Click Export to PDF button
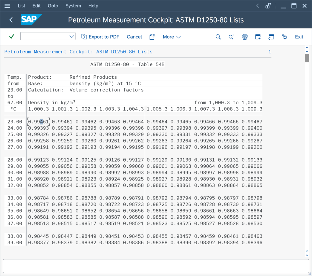 click(x=100, y=37)
